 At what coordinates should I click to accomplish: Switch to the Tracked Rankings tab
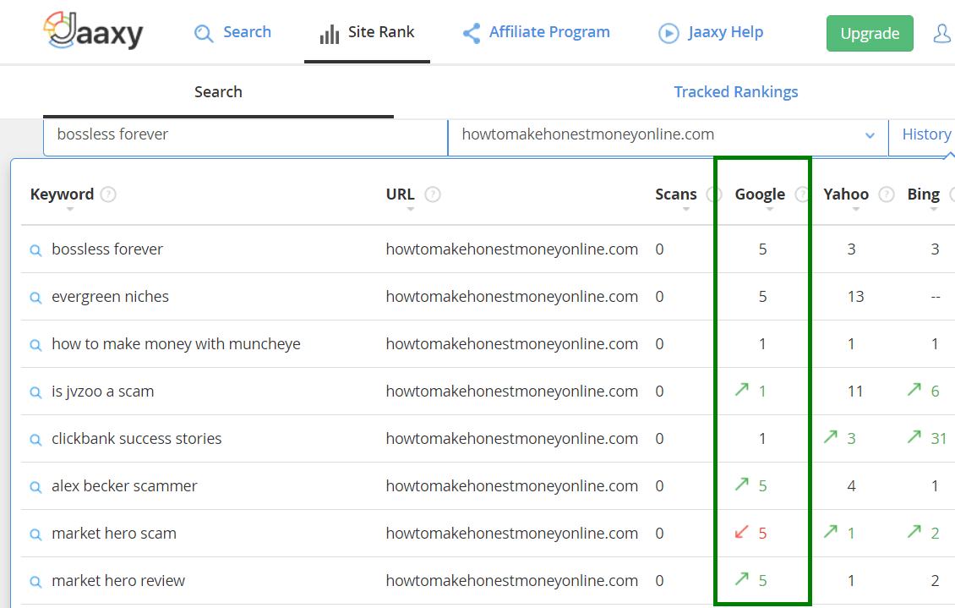tap(736, 92)
